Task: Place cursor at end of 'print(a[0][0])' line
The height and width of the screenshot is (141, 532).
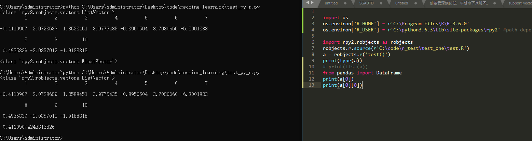Action: pos(362,85)
